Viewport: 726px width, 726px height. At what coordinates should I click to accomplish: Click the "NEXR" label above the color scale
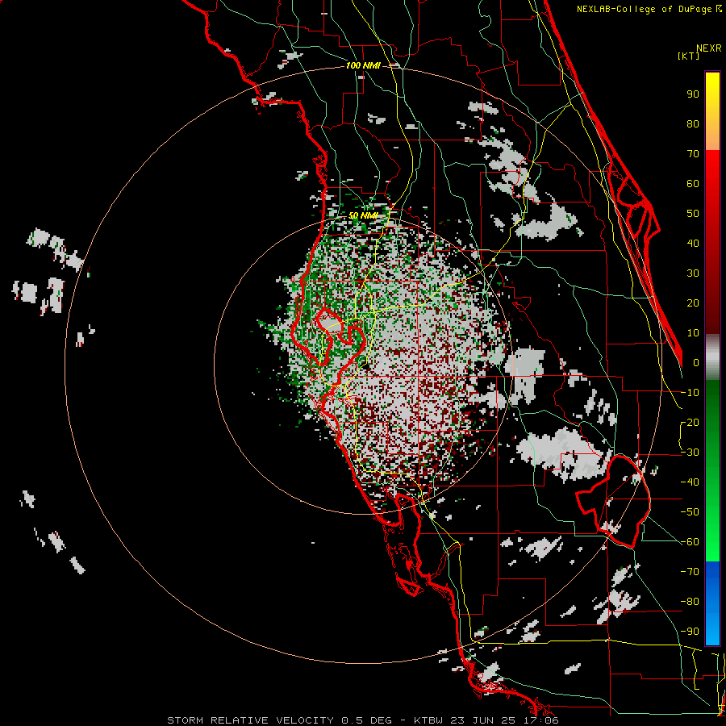click(709, 48)
